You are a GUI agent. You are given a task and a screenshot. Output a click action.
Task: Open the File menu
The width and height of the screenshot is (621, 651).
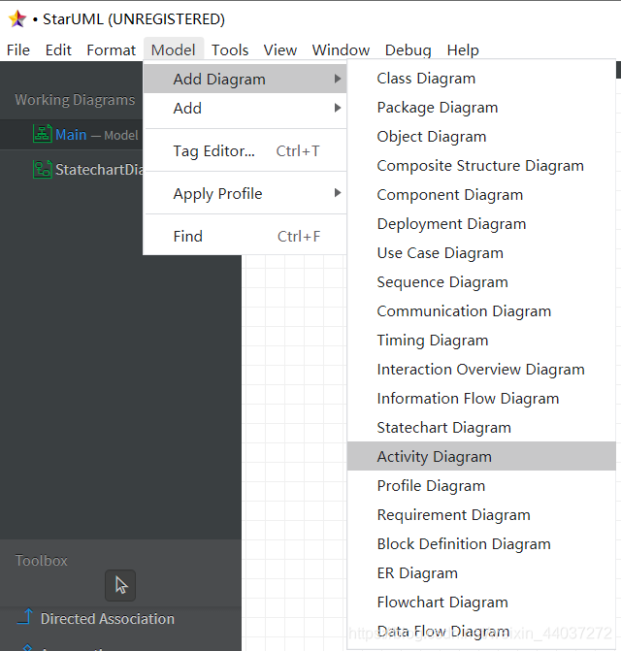coord(18,50)
